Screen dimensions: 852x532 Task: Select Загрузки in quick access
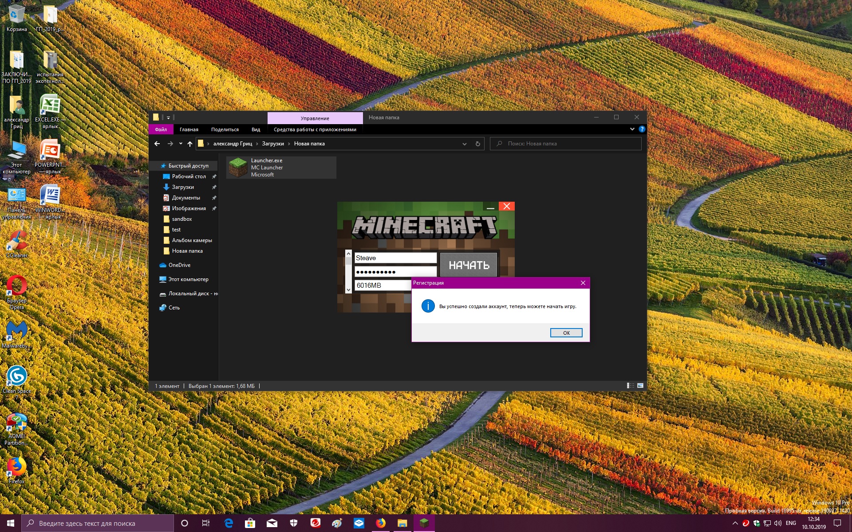[x=183, y=187]
